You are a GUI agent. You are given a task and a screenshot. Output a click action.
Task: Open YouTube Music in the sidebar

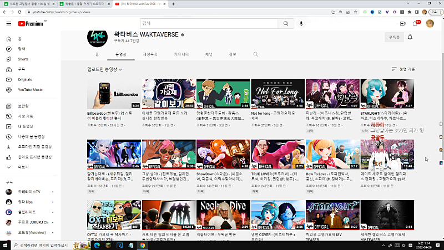pos(30,89)
